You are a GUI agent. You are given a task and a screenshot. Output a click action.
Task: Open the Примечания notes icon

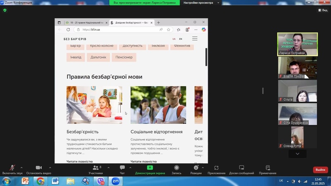click(268, 168)
